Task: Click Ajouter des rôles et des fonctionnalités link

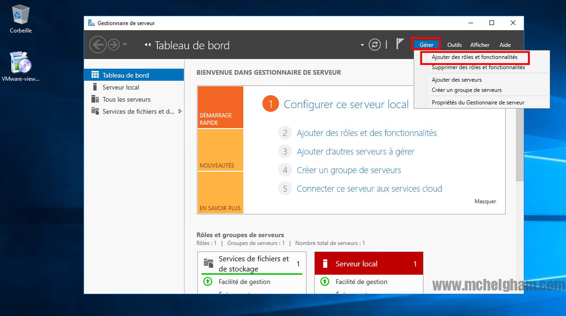Action: (x=367, y=133)
